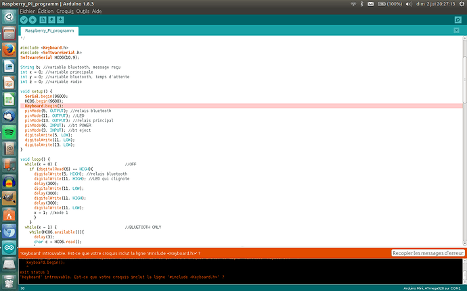The width and height of the screenshot is (467, 291).
Task: Click the line number 30 in status bar
Action: coord(22,288)
